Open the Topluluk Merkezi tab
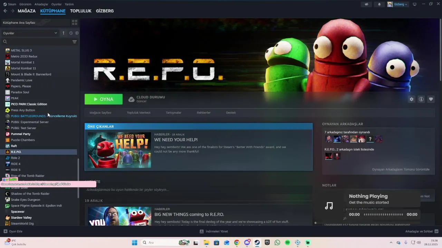 (138, 113)
